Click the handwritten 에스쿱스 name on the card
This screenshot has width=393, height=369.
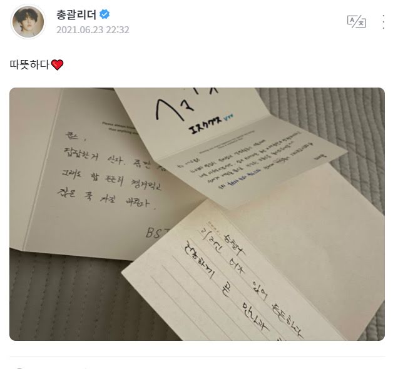205,124
